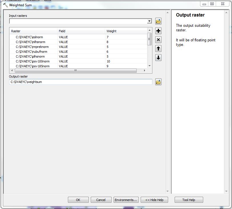232x209 pixels.
Task: Browse for input rasters folder icon
Action: pos(158,21)
